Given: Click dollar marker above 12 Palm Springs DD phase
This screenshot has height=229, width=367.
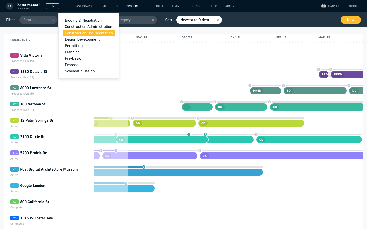Looking at the screenshot, I should (x=133, y=118).
